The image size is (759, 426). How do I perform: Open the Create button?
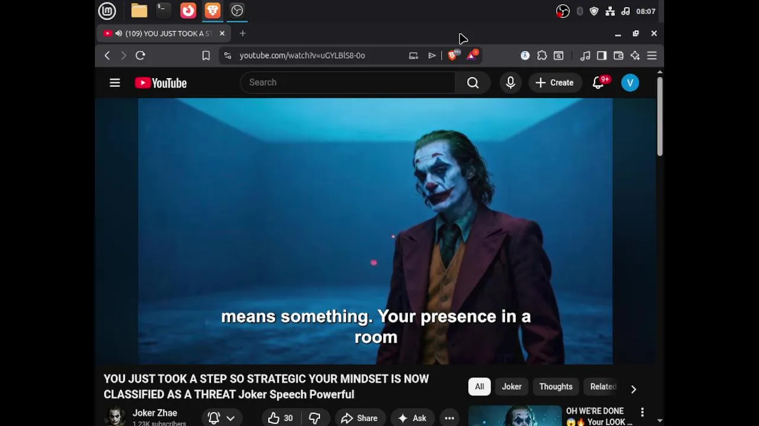click(x=554, y=83)
